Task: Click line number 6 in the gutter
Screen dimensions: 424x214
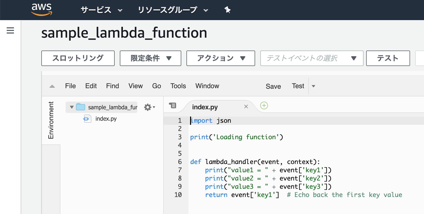Action: pyautogui.click(x=180, y=162)
